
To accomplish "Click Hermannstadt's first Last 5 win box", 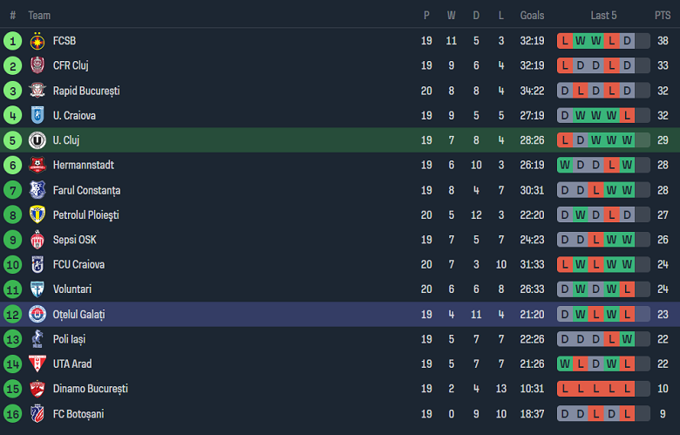I will 565,165.
